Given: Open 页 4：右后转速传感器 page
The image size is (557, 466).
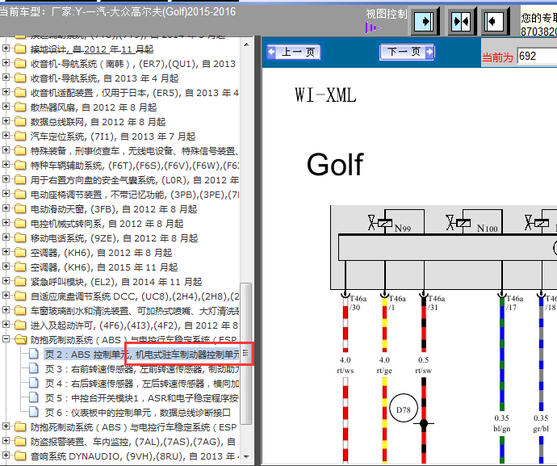Looking at the screenshot, I should [x=142, y=384].
